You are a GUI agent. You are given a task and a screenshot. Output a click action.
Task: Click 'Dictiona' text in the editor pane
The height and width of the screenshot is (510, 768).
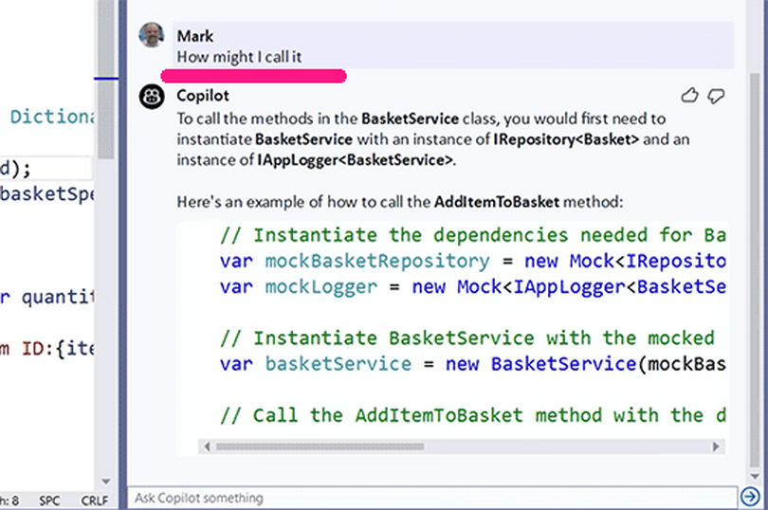[x=52, y=117]
